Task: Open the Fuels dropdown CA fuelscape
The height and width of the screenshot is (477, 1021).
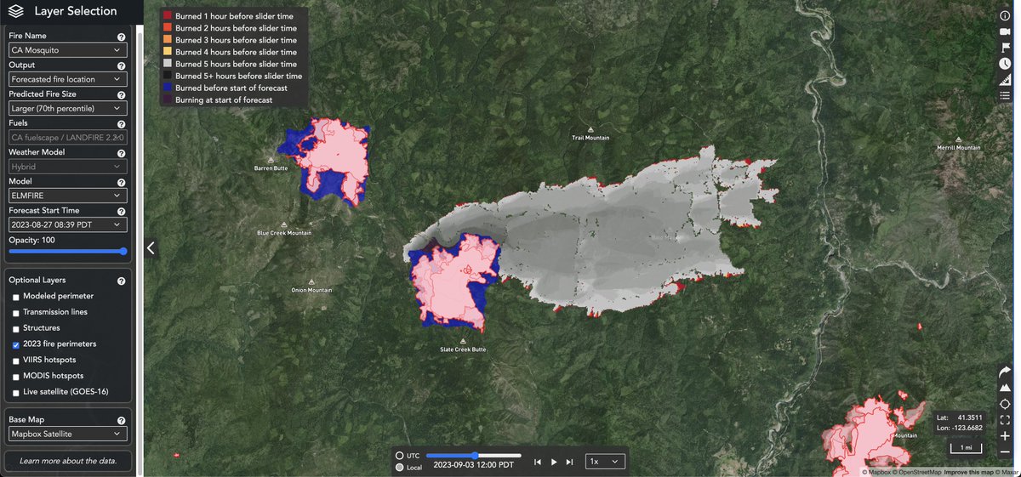Action: (68, 137)
